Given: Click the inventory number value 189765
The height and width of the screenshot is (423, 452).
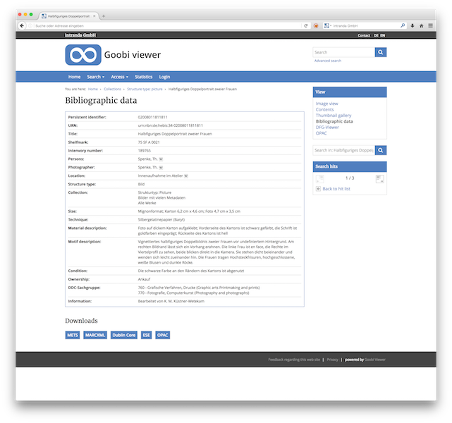Looking at the screenshot, I should click(144, 151).
